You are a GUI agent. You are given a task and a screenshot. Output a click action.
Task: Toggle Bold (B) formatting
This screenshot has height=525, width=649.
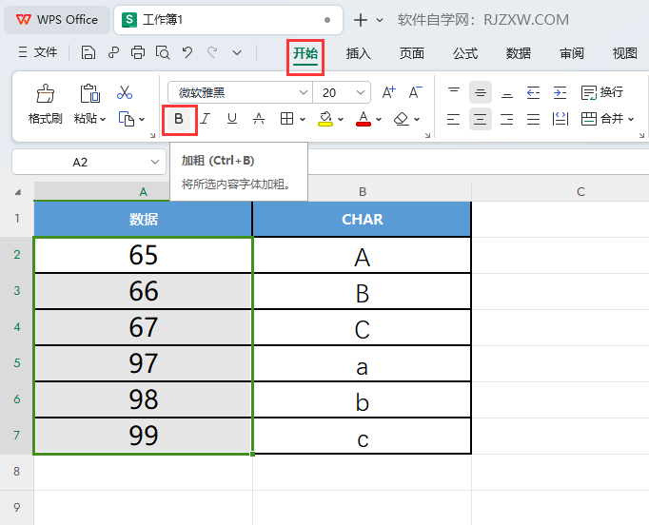[x=179, y=119]
